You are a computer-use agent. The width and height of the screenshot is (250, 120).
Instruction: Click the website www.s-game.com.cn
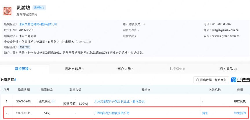tap(226, 36)
